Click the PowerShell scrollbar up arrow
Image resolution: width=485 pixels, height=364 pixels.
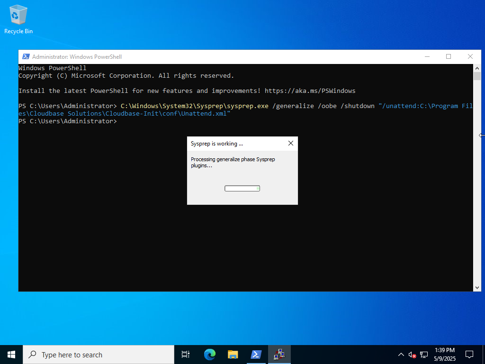point(477,68)
